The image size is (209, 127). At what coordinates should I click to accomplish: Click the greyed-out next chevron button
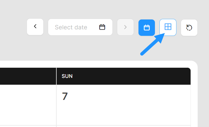(x=125, y=27)
